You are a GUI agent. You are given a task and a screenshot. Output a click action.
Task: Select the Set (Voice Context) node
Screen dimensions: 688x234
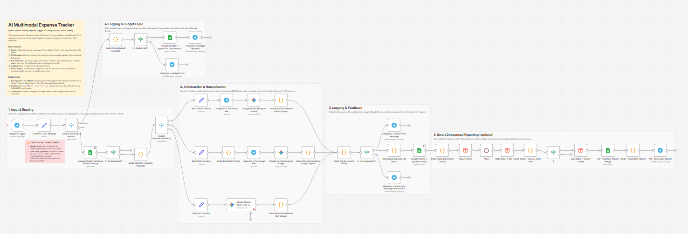click(201, 100)
